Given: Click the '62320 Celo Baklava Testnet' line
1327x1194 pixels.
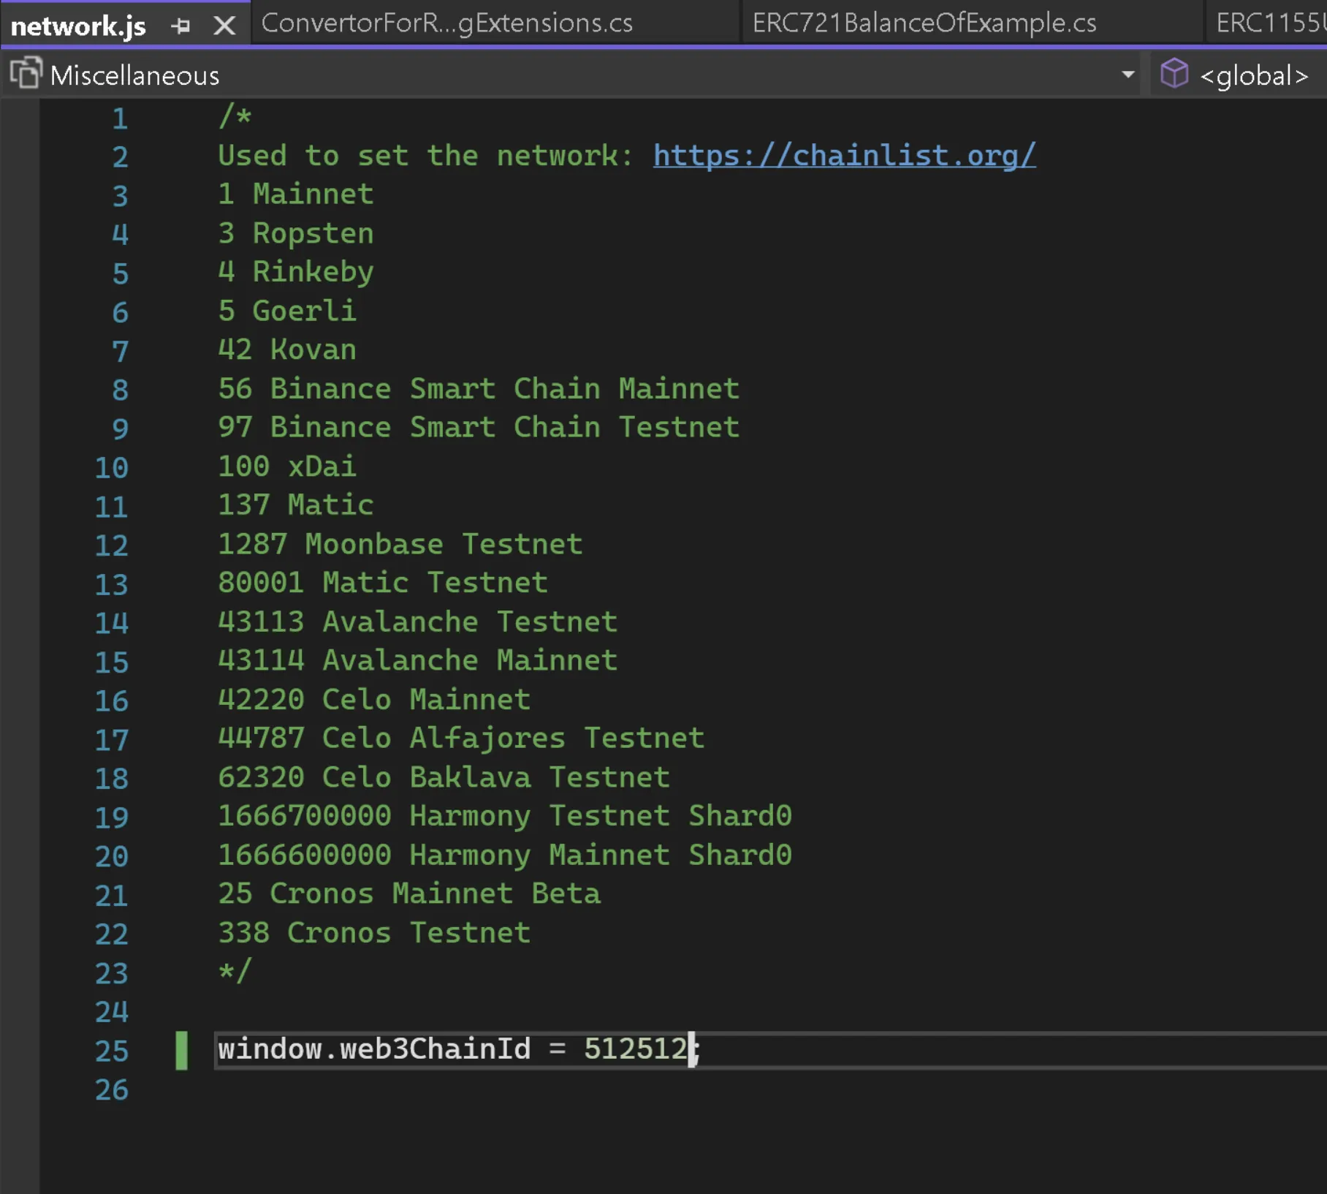Looking at the screenshot, I should [x=444, y=777].
